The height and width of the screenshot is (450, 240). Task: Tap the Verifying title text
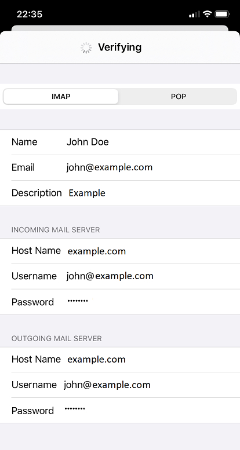point(120,47)
